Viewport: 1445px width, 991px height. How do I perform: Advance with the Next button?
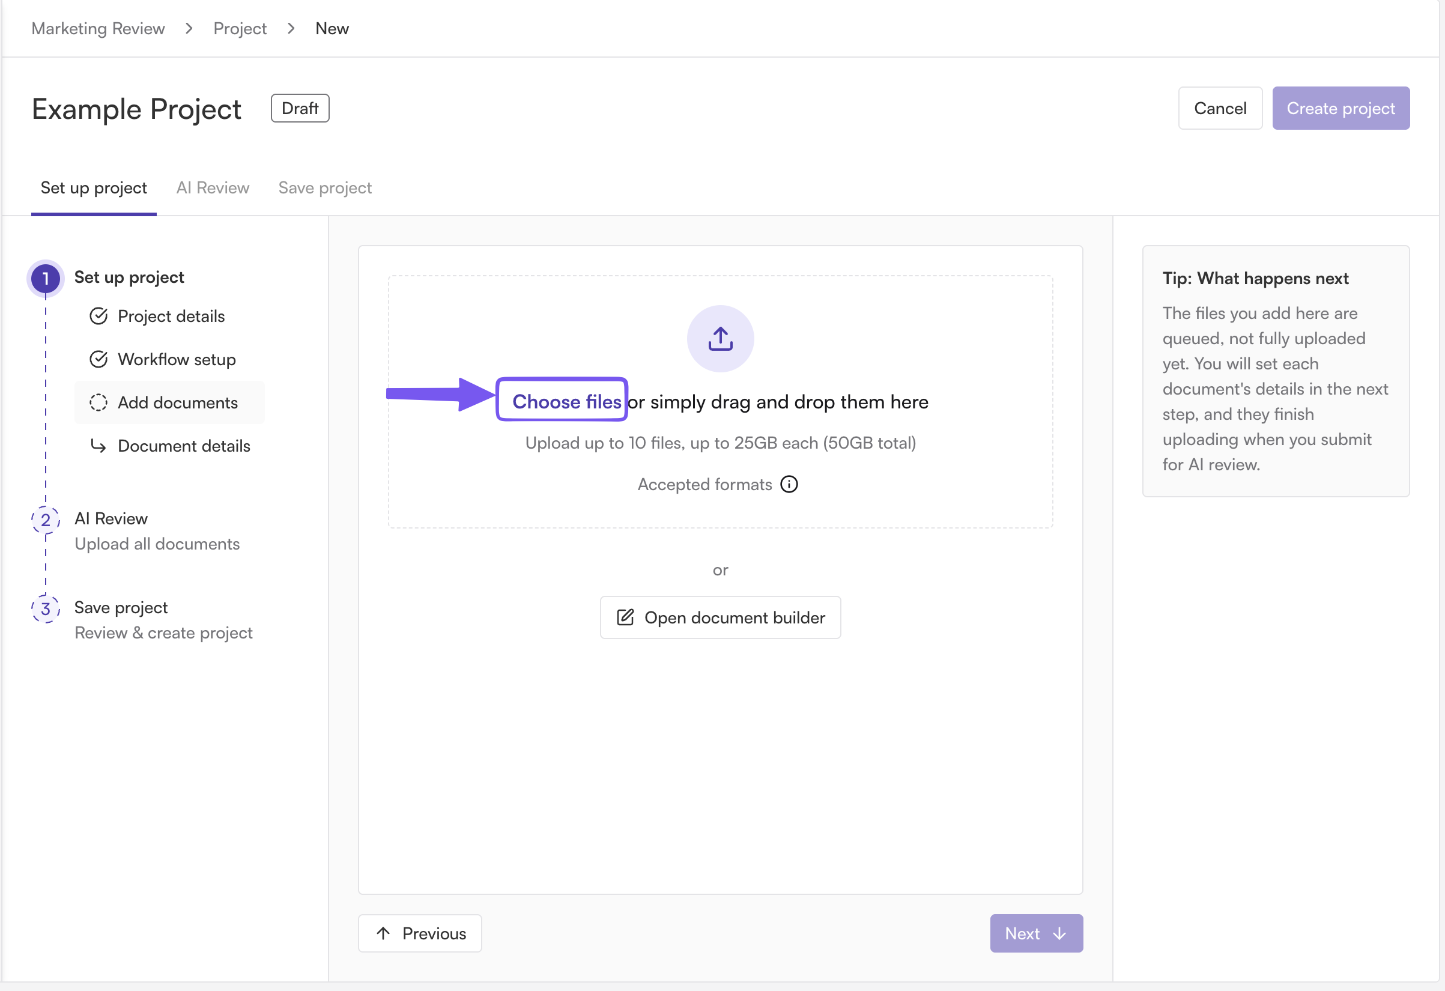point(1037,933)
